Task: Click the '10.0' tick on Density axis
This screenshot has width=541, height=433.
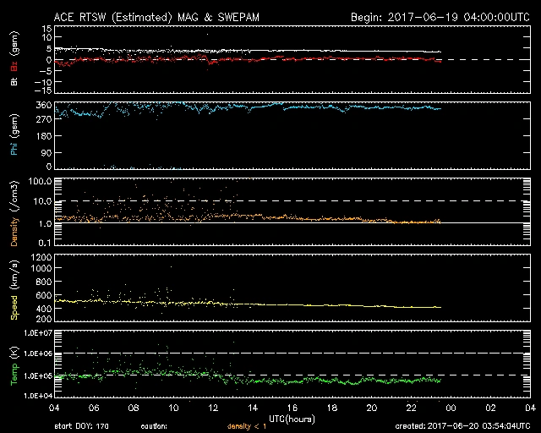Action: 42,201
